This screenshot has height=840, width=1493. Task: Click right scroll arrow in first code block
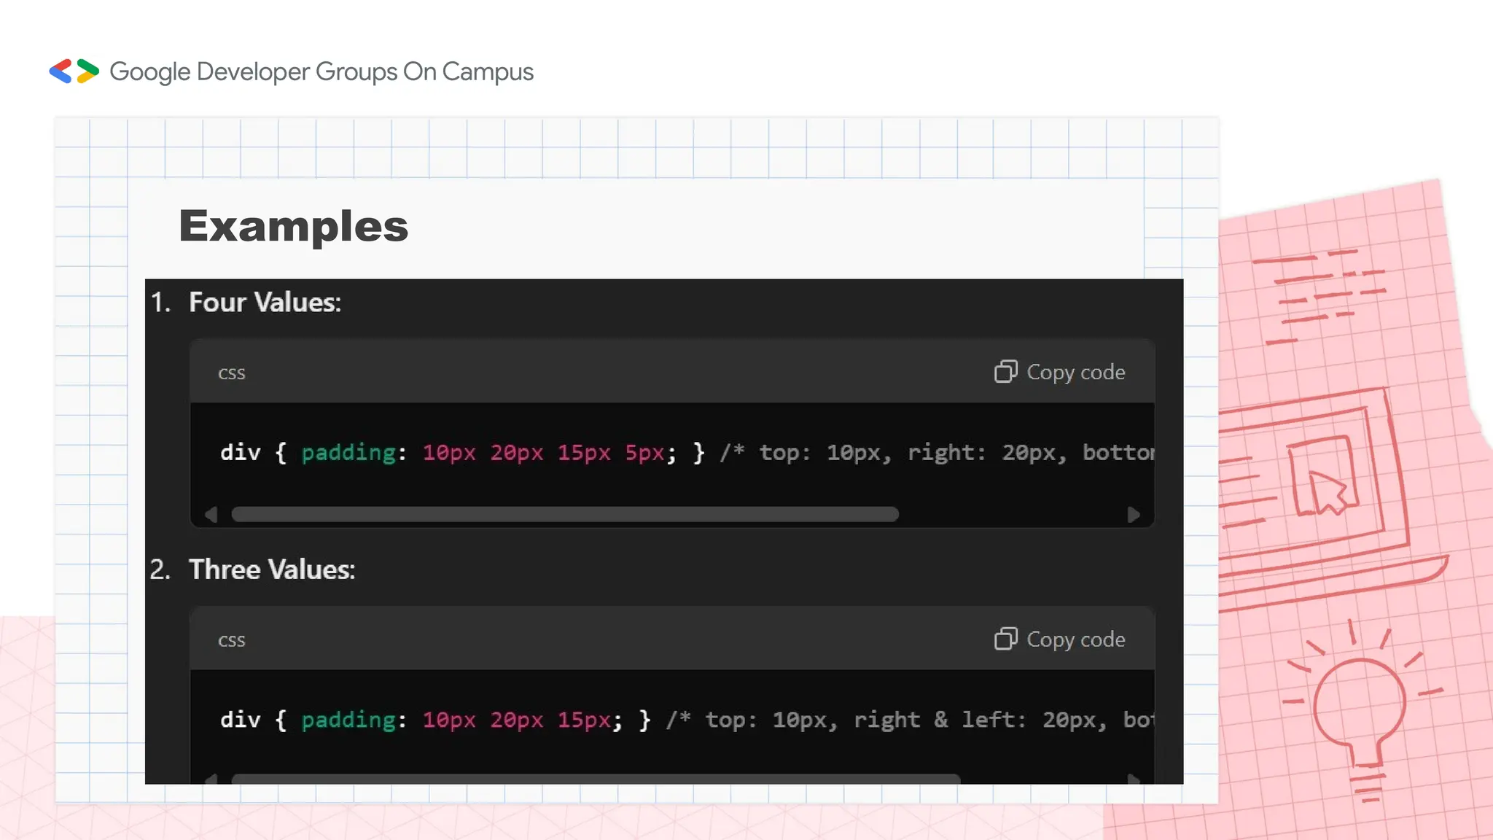pos(1134,515)
